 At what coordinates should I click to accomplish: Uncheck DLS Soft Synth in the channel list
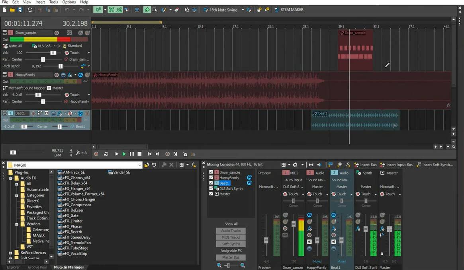click(211, 188)
